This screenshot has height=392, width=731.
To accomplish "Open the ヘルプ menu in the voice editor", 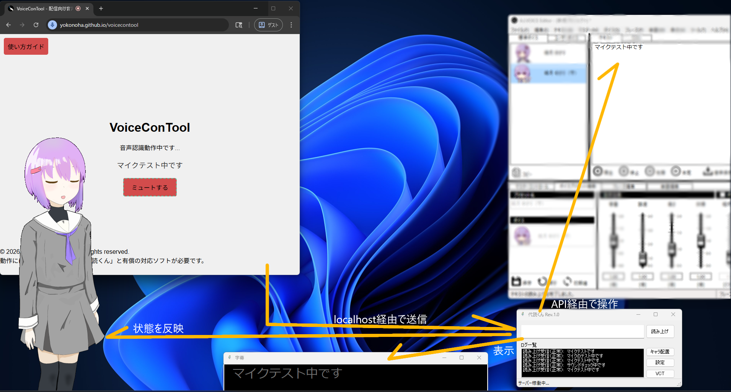I will coord(720,29).
